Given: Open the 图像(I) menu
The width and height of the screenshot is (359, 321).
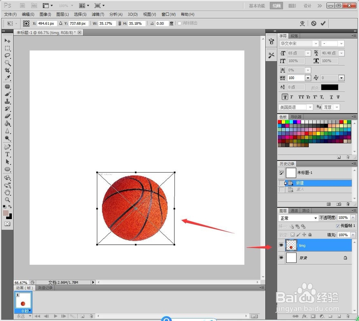Looking at the screenshot, I should click(x=45, y=14).
